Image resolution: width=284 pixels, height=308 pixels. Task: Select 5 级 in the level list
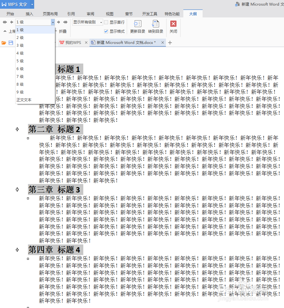(x=35, y=61)
